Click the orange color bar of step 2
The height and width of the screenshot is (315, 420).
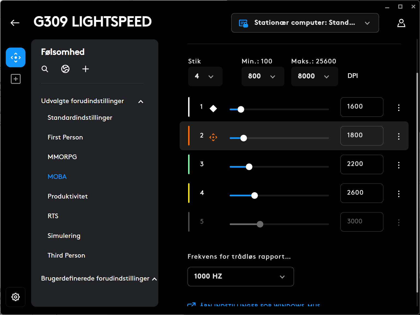coord(189,136)
